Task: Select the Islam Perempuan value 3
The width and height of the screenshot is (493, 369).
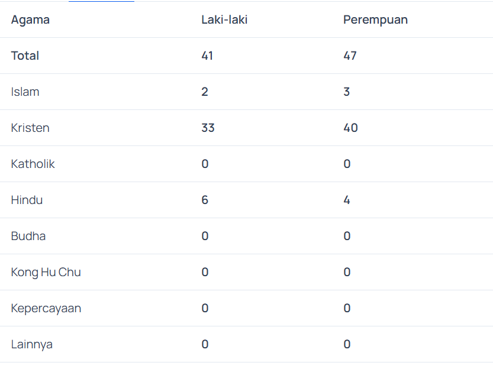Action: click(347, 92)
